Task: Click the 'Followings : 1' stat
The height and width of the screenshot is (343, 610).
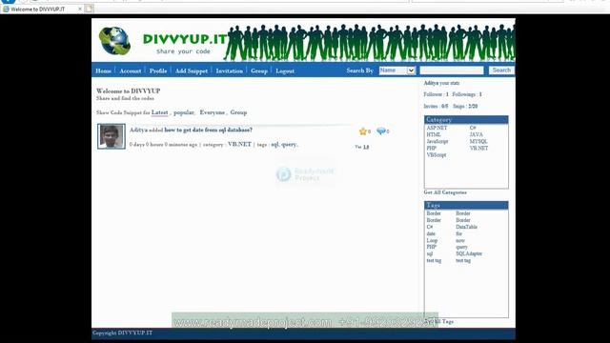Action: click(467, 94)
